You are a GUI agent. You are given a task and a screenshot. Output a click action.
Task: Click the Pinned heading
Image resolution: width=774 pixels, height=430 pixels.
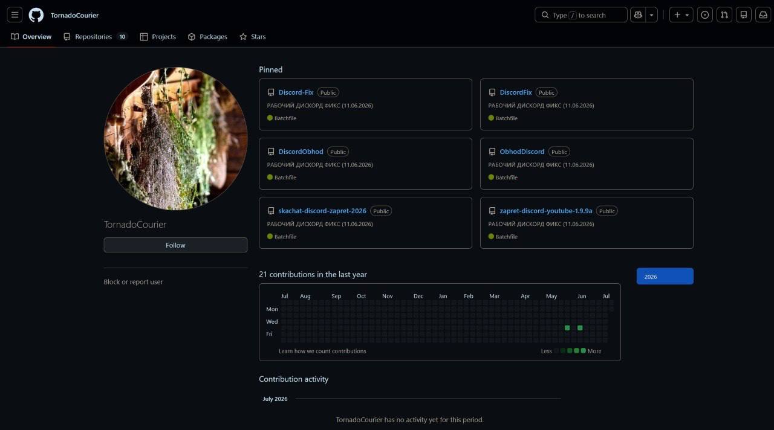pyautogui.click(x=270, y=69)
